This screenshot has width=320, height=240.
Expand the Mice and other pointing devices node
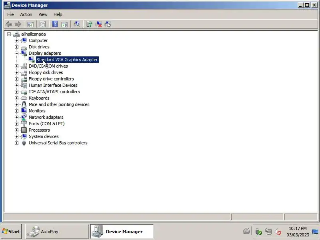[x=16, y=104]
